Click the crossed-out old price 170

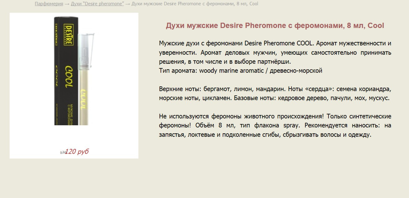click(x=63, y=152)
